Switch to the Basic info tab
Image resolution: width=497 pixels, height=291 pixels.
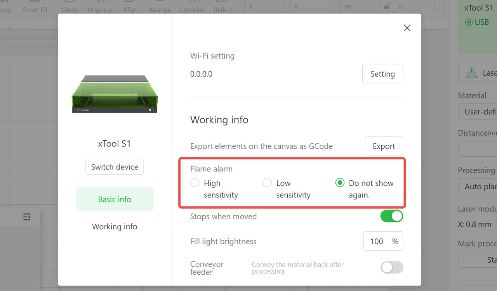point(115,199)
